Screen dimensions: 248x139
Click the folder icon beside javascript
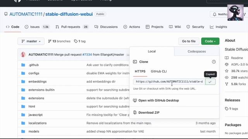point(23,115)
